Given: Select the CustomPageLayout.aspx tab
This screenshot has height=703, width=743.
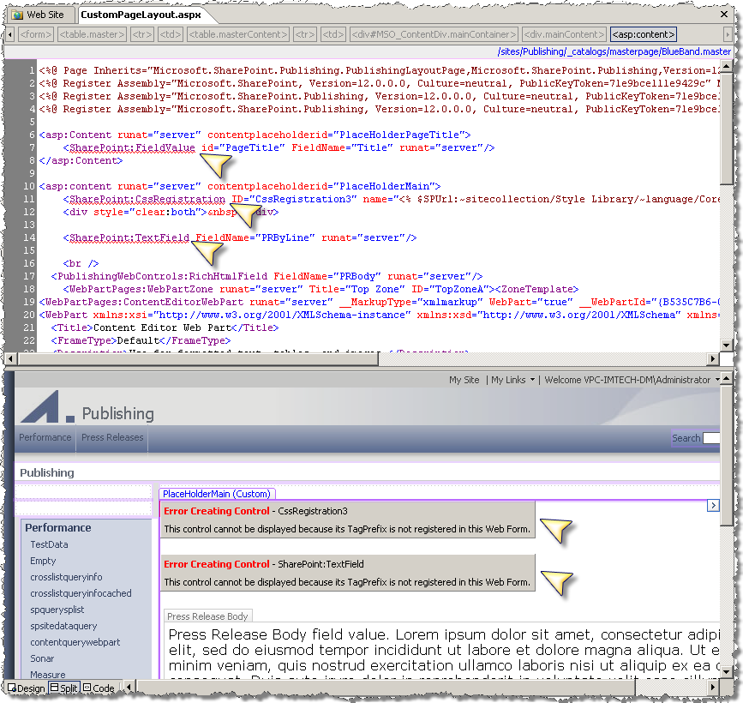Looking at the screenshot, I should (x=141, y=15).
